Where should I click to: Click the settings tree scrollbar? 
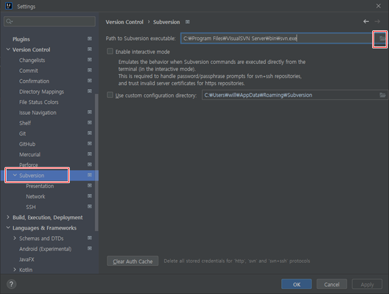(96, 162)
